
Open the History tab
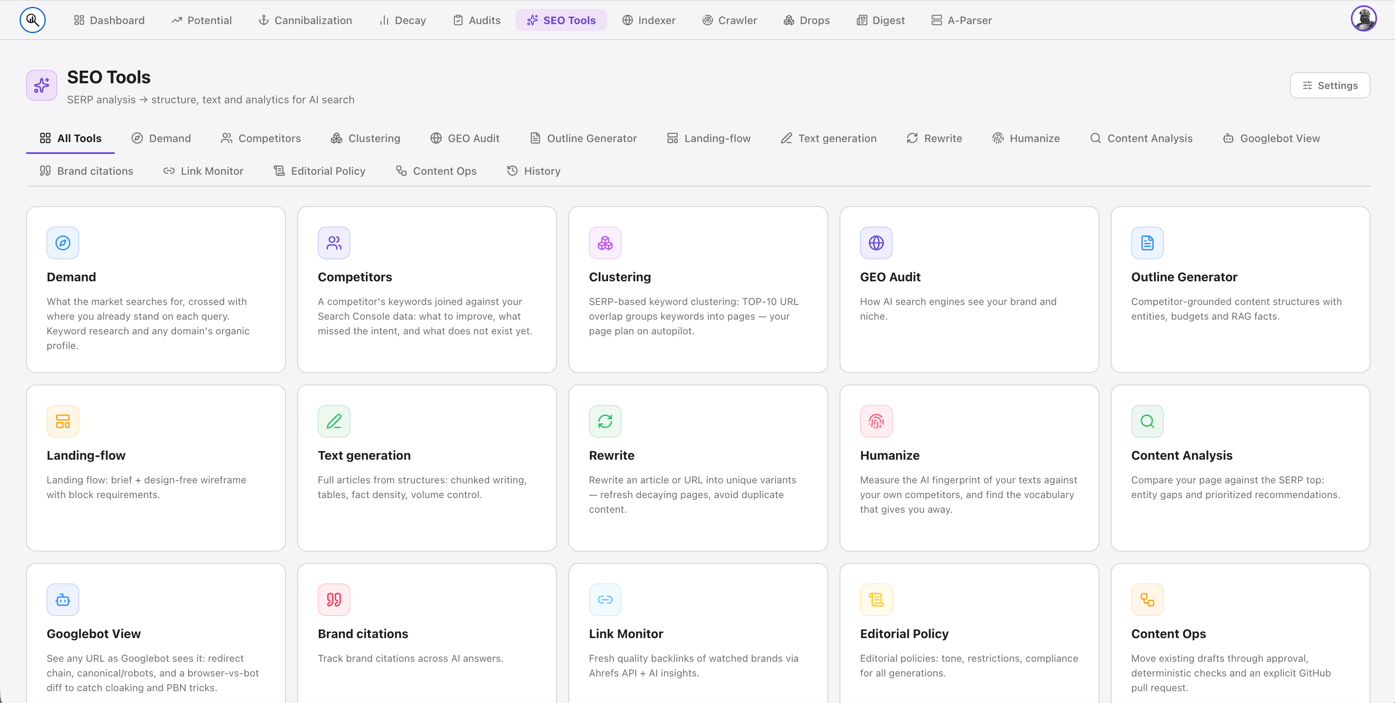pos(533,171)
